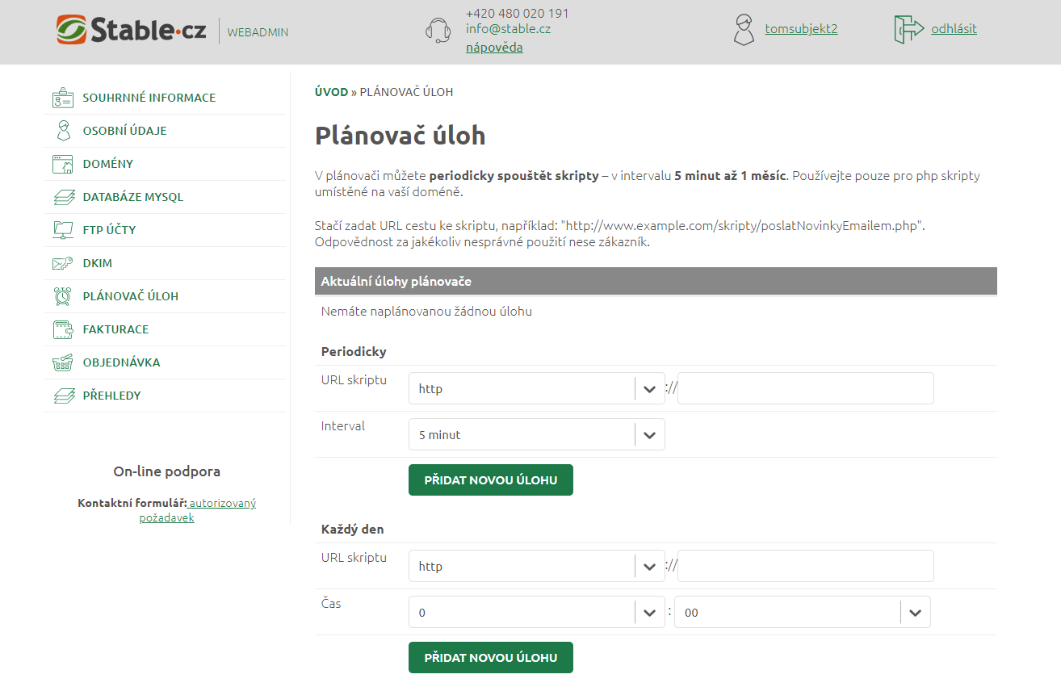Open the Čas minutes dropdown showing 00

802,613
